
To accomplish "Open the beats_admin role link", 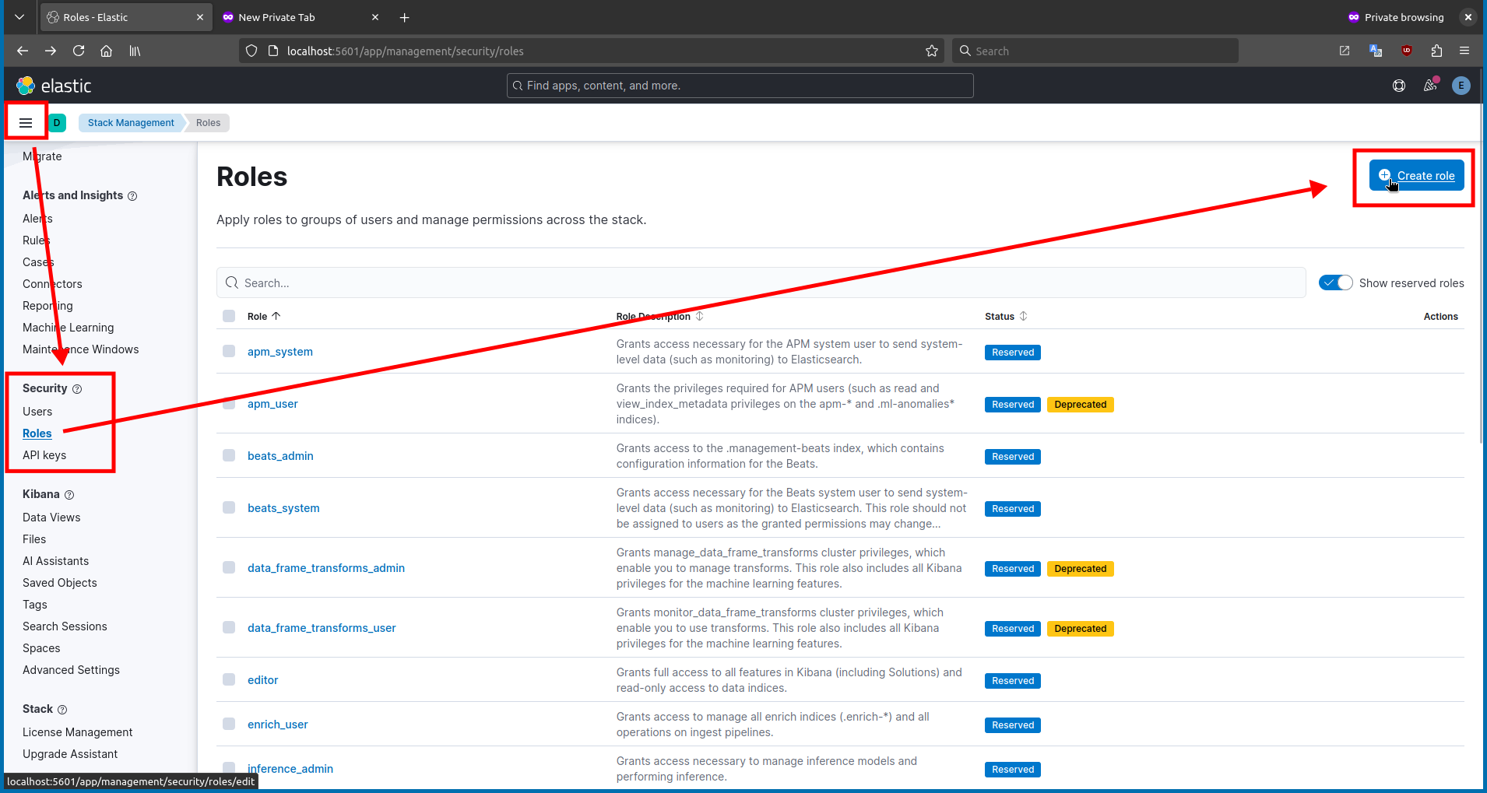I will (280, 456).
